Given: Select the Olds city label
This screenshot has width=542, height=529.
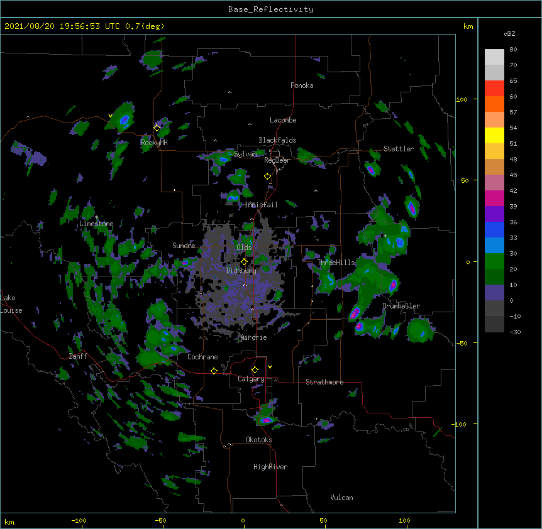Looking at the screenshot, I should tap(244, 248).
